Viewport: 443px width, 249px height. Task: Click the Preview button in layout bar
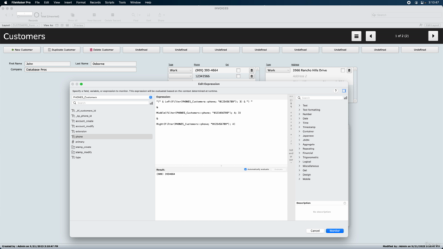[78, 26]
